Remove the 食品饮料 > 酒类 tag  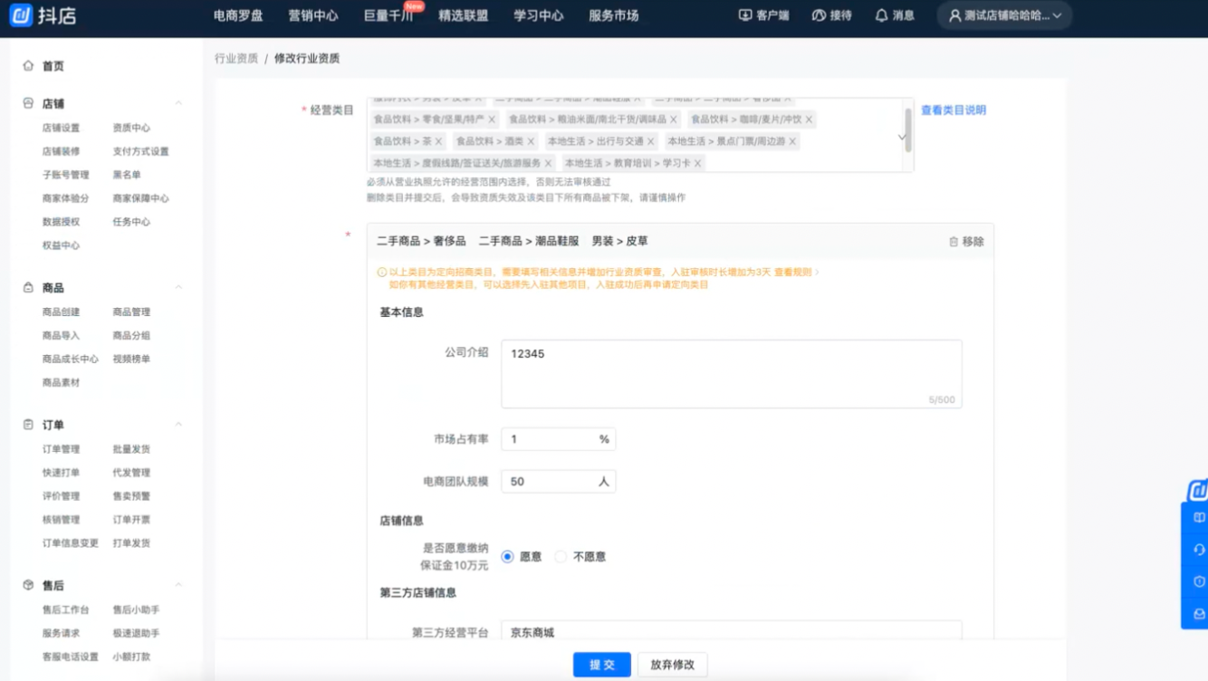(x=531, y=142)
